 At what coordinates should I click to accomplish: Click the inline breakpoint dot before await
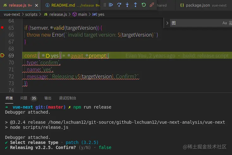(69, 56)
